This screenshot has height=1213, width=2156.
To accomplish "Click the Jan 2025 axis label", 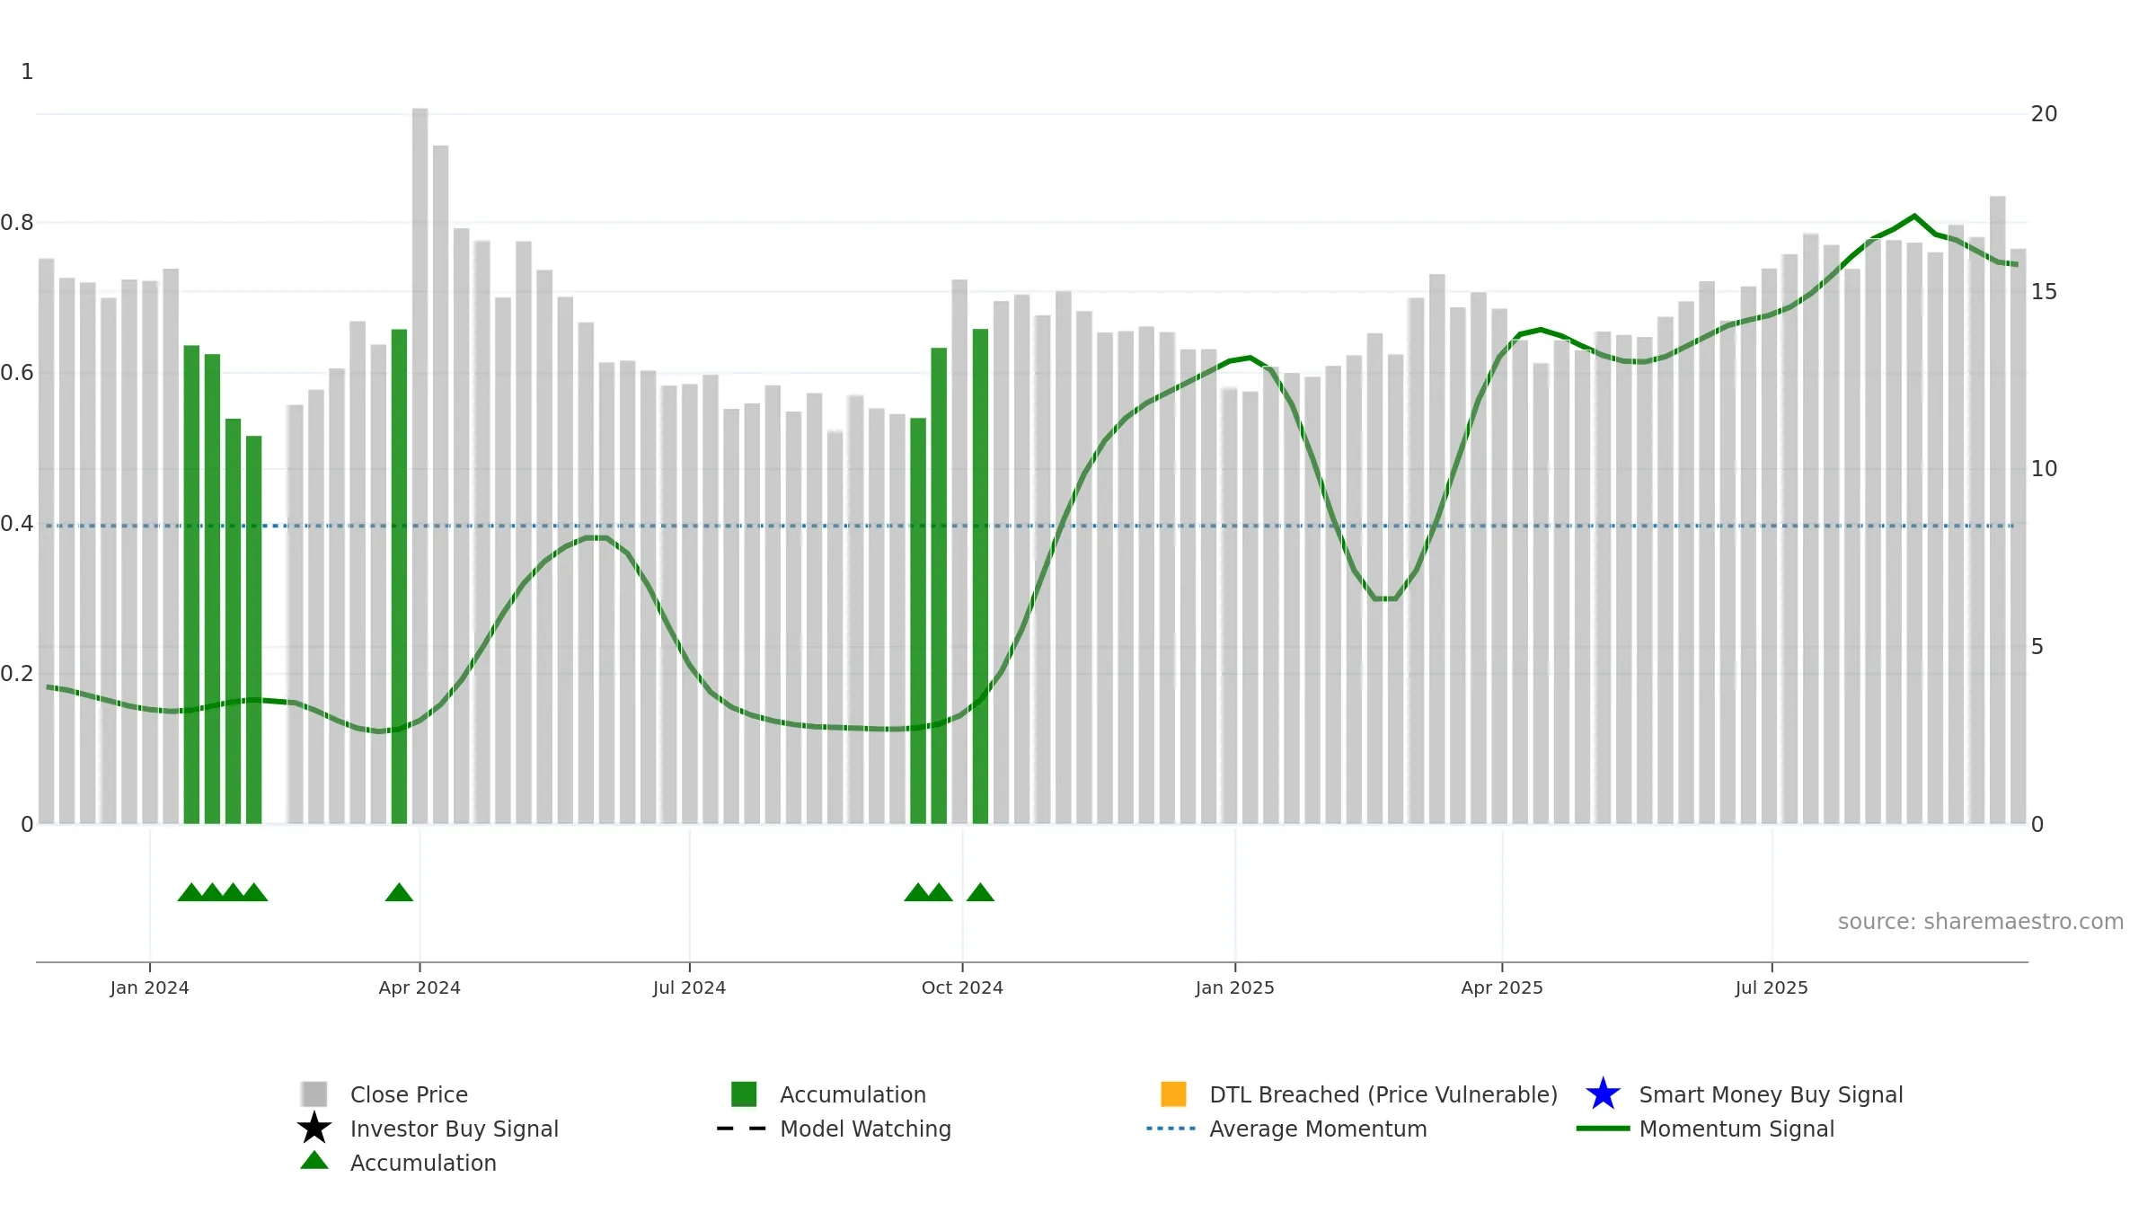I will tap(1234, 987).
